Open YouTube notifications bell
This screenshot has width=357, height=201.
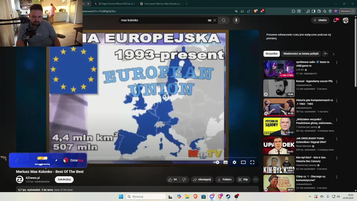coord(335,20)
